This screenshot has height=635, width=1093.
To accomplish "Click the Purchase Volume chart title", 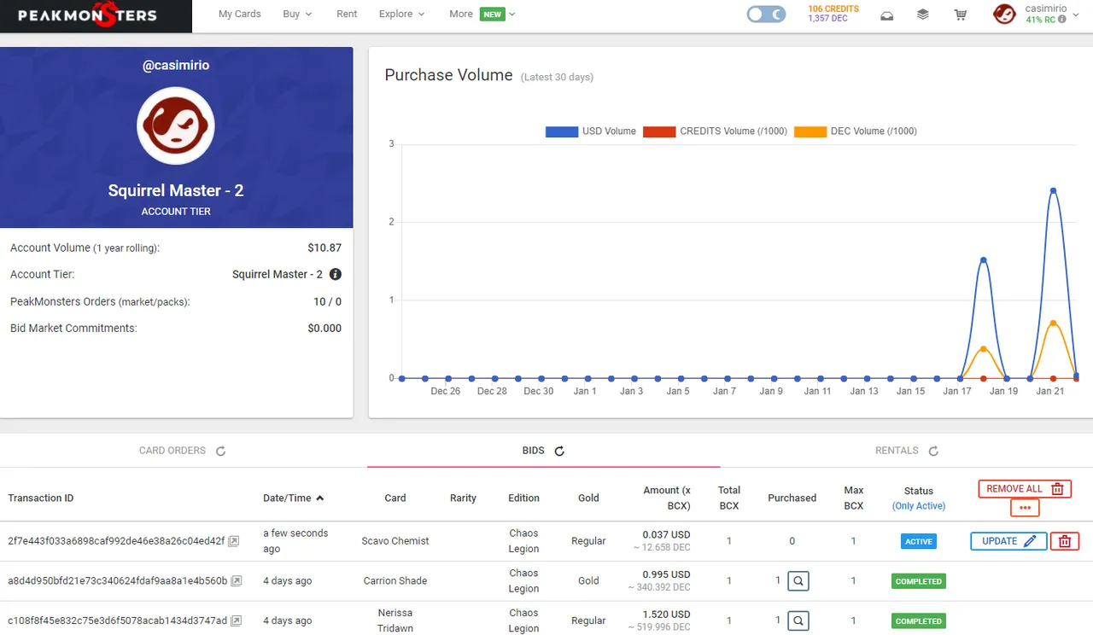I will tap(448, 75).
